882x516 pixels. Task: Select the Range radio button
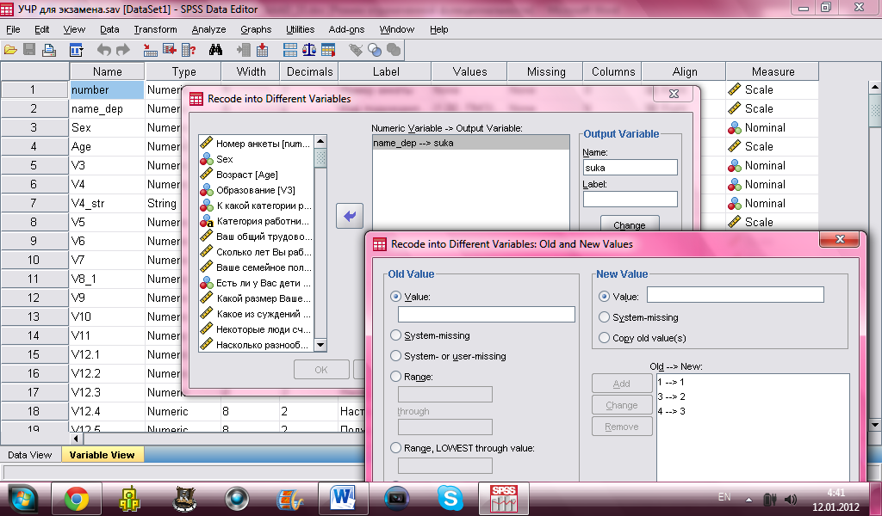click(x=395, y=377)
